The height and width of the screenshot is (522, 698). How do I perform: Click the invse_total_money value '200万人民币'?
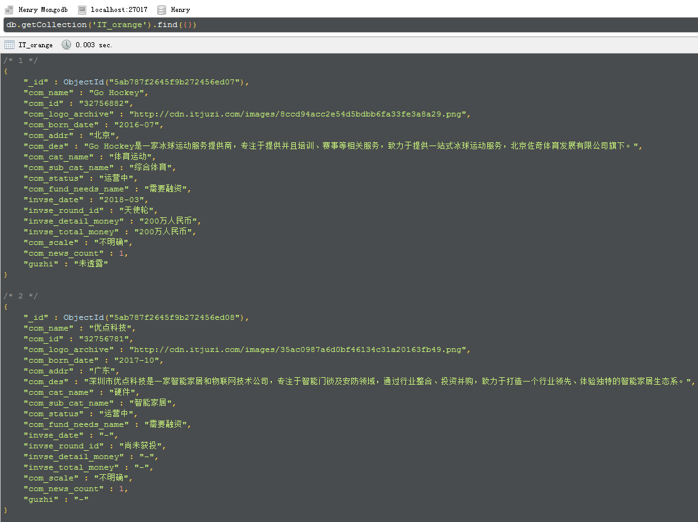pyautogui.click(x=163, y=232)
